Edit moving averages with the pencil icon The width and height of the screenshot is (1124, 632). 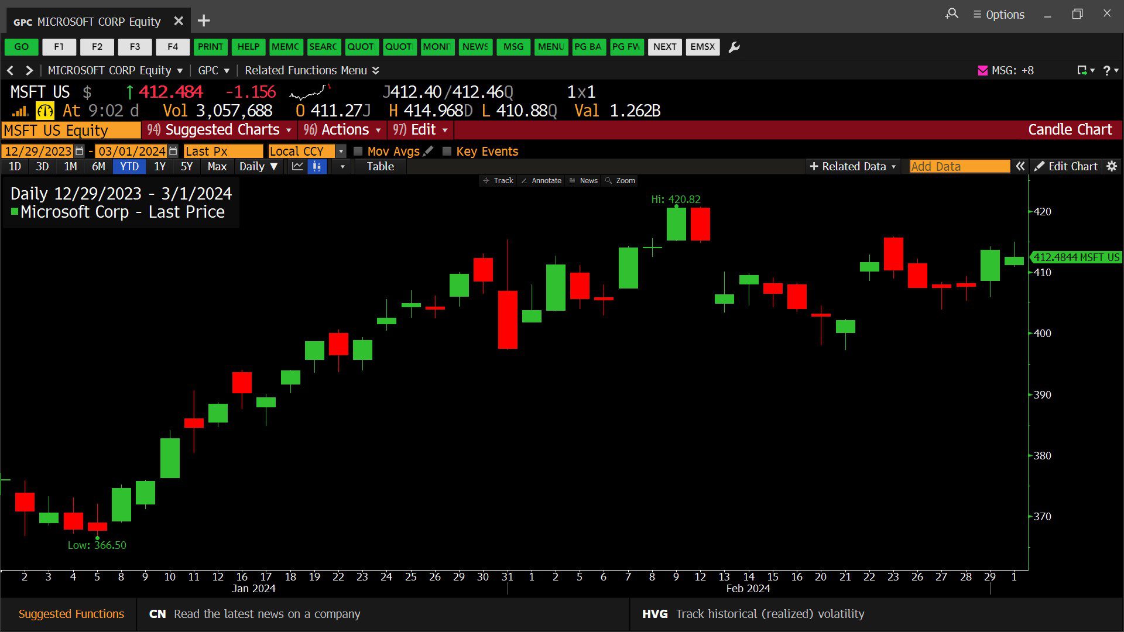[x=429, y=151]
